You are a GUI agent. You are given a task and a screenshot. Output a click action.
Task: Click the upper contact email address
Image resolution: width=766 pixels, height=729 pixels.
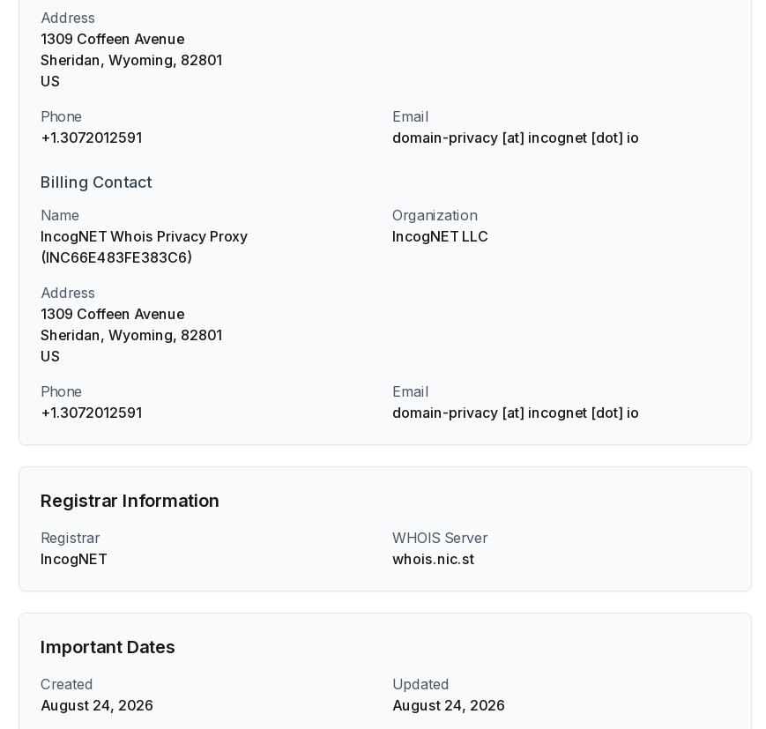pyautogui.click(x=516, y=138)
